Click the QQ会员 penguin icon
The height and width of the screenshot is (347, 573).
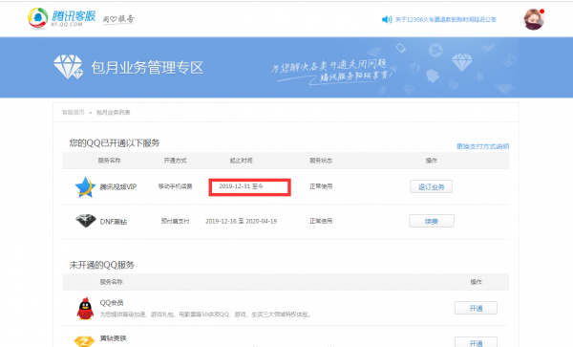click(x=85, y=309)
